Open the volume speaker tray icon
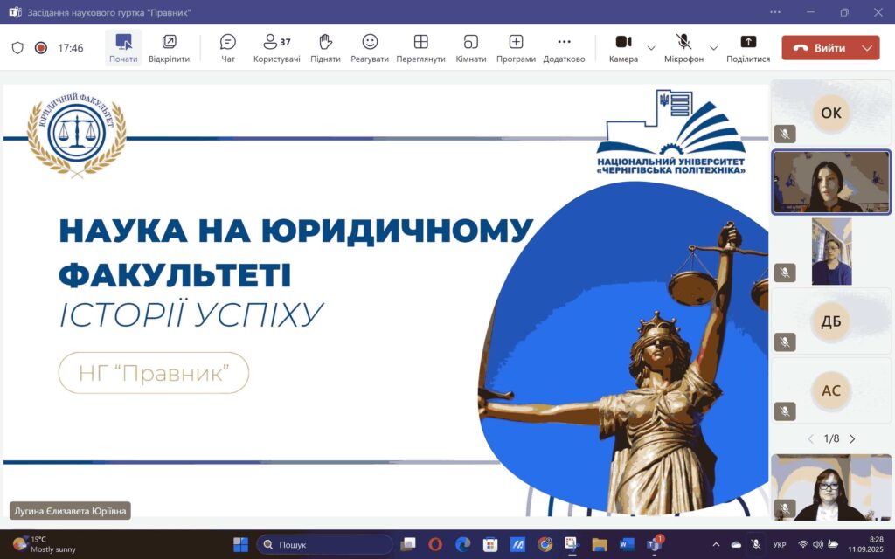 click(818, 545)
